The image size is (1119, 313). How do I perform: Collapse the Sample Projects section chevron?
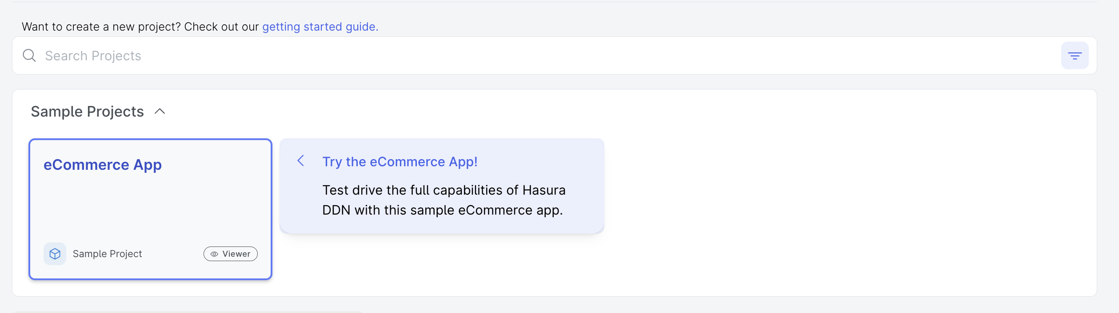(x=160, y=112)
